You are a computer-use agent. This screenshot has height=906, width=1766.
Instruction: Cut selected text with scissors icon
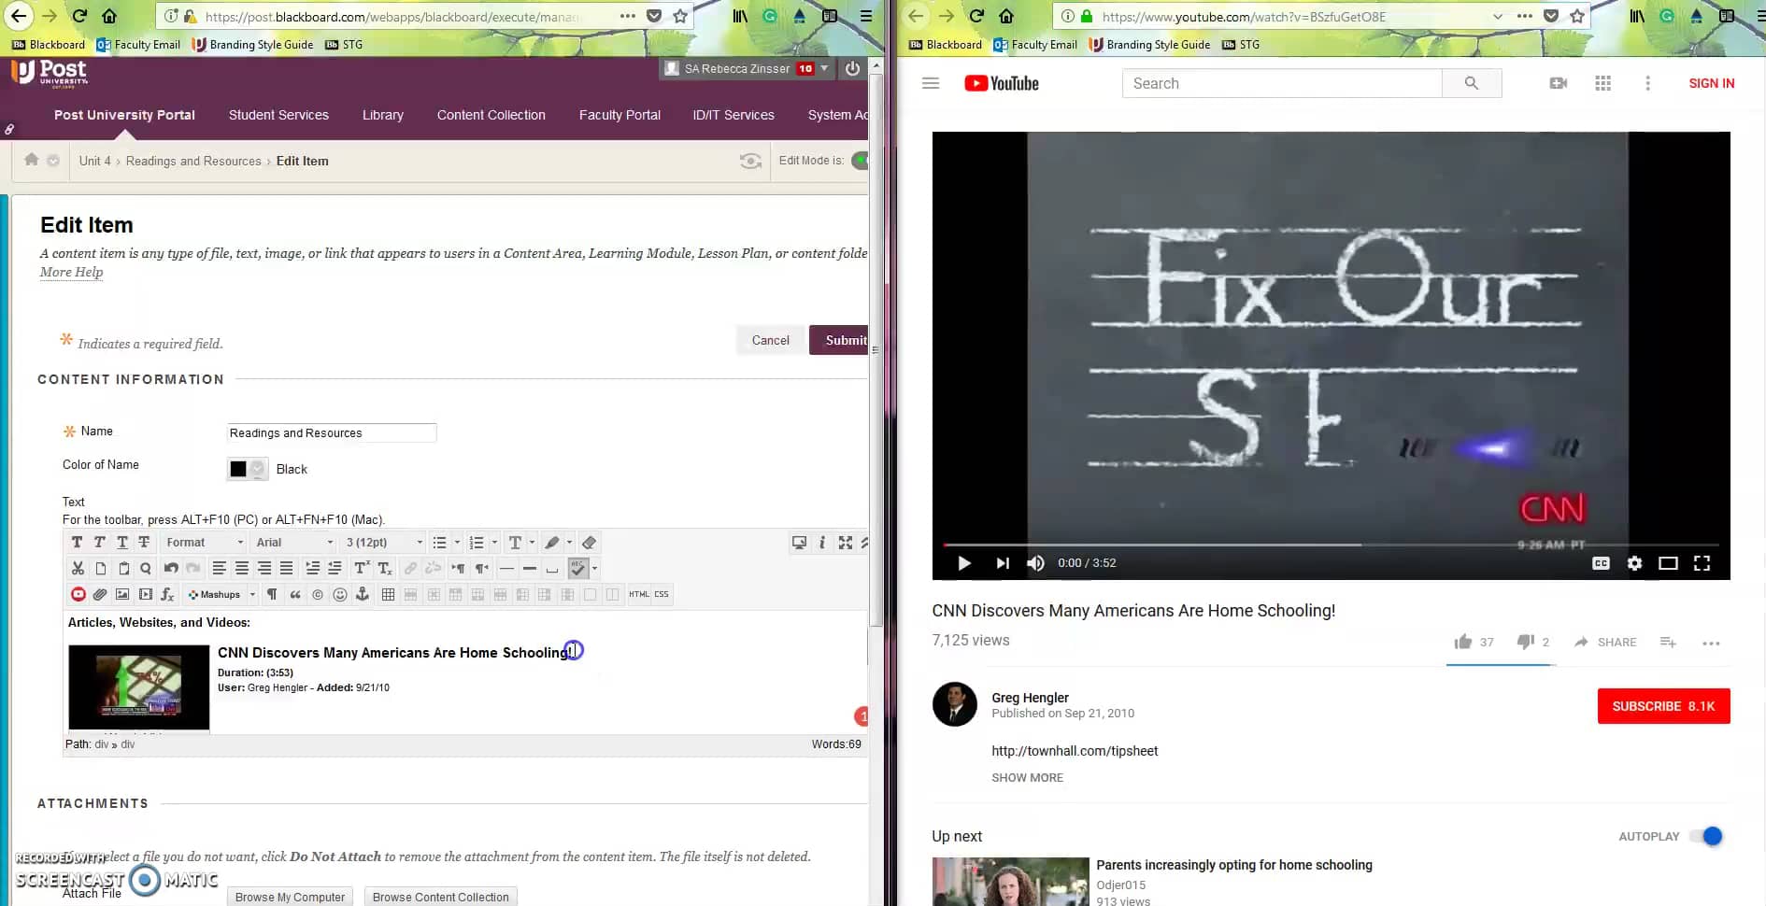click(78, 568)
